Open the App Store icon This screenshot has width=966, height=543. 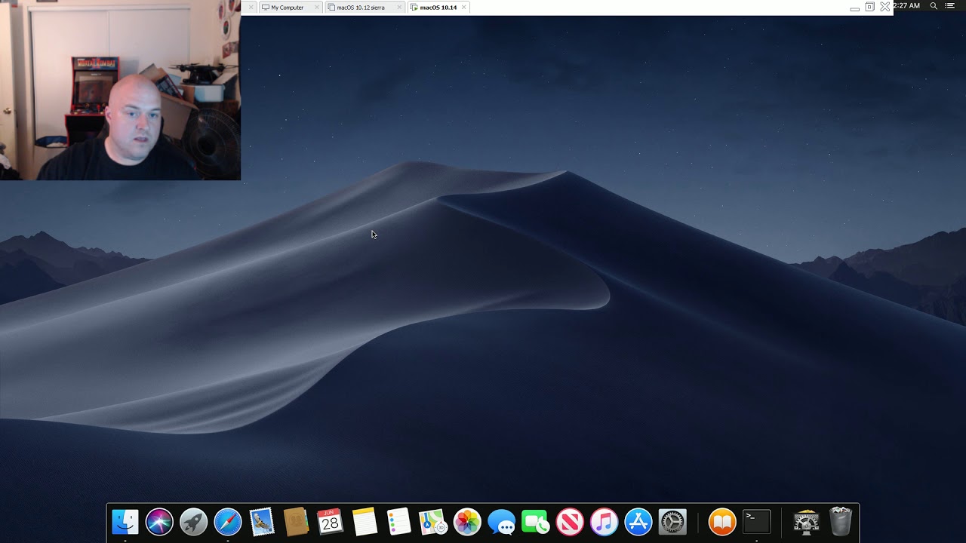pyautogui.click(x=638, y=522)
